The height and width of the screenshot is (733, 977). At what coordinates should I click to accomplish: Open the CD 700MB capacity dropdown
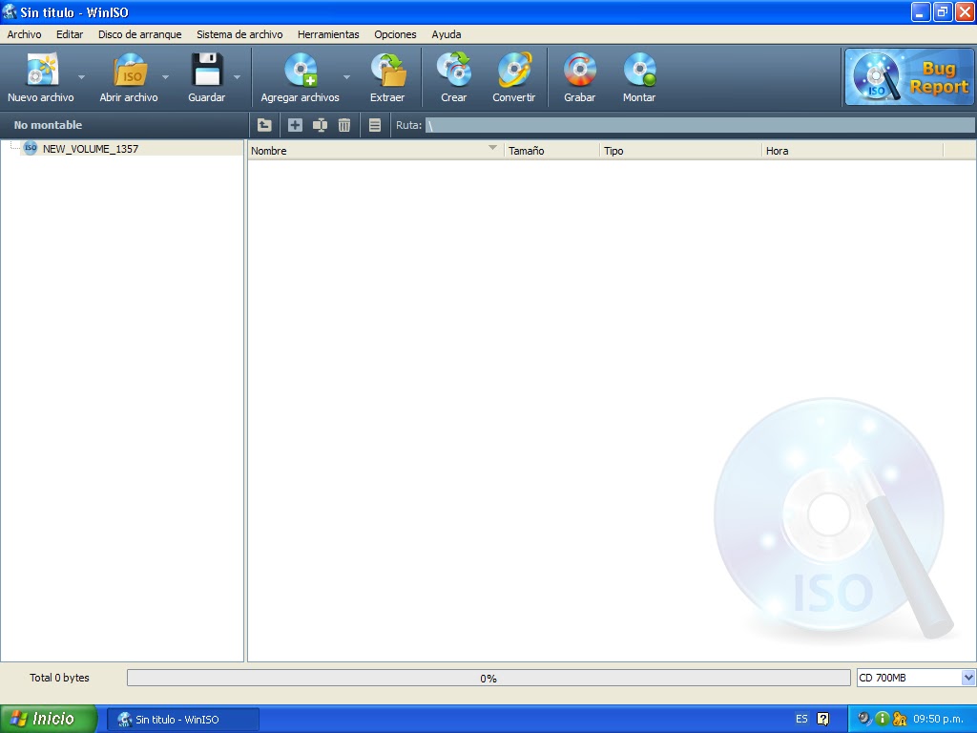click(966, 678)
